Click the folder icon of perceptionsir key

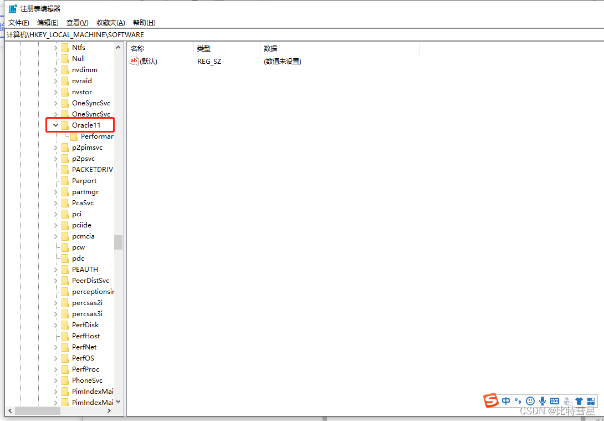click(65, 292)
